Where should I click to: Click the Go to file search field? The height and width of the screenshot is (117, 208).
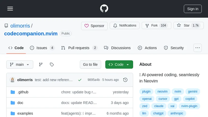[90, 64]
